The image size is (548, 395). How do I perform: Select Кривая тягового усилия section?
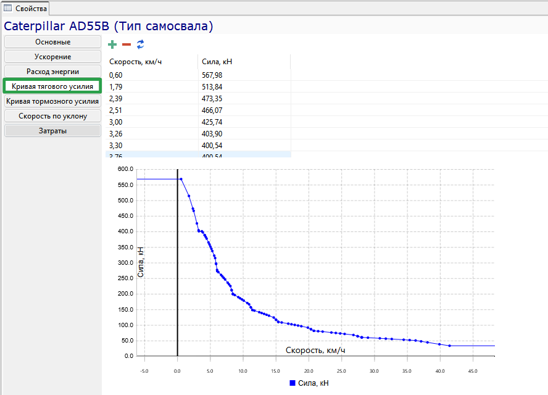point(52,86)
